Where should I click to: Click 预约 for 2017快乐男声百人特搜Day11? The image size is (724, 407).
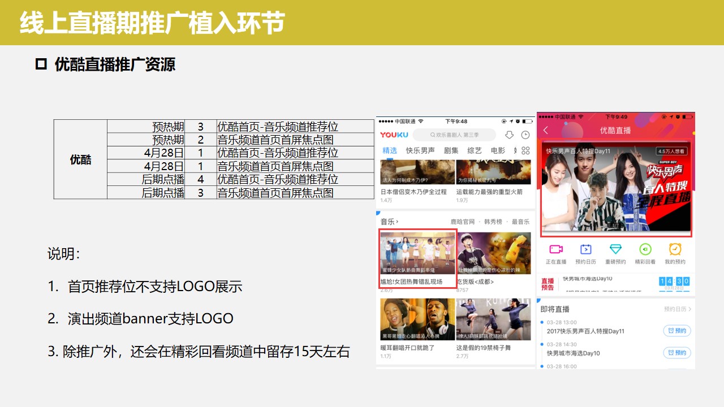pyautogui.click(x=677, y=331)
